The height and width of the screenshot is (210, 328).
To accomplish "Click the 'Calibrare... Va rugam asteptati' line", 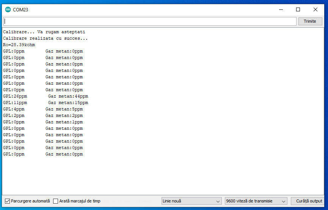I will pos(44,32).
